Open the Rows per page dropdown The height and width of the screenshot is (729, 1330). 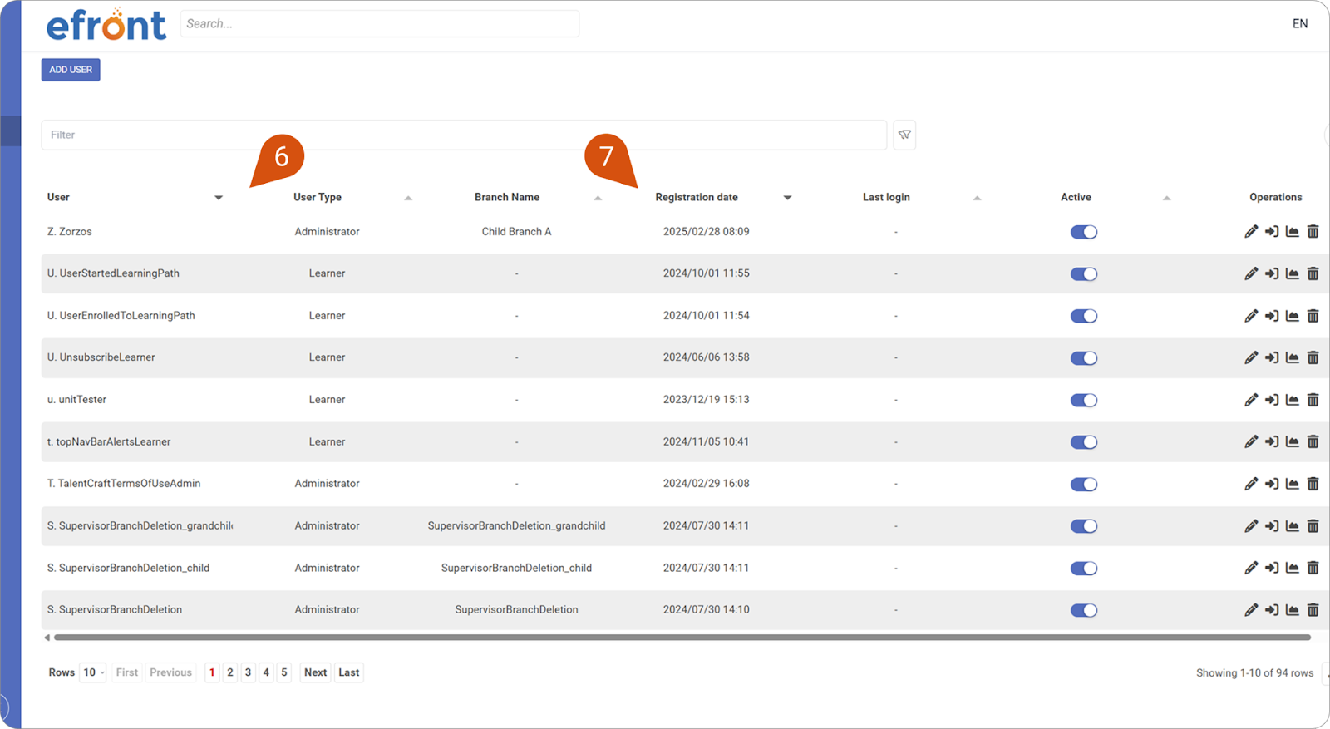point(92,672)
